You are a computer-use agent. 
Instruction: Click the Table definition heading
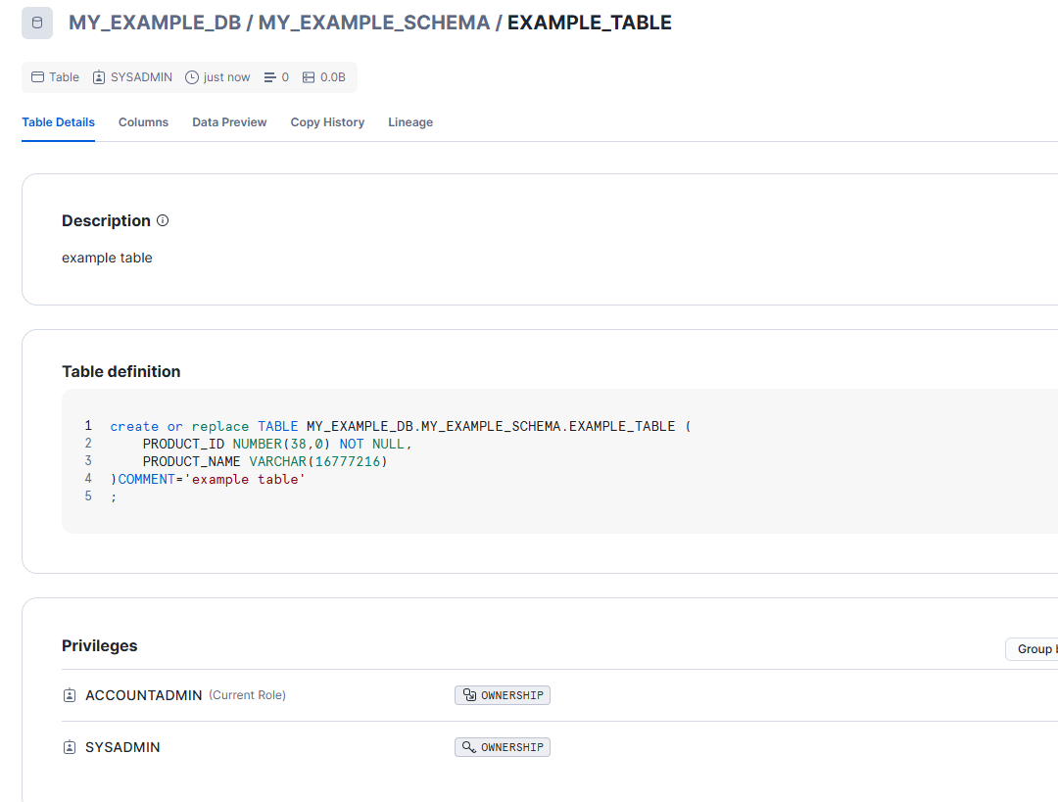121,372
